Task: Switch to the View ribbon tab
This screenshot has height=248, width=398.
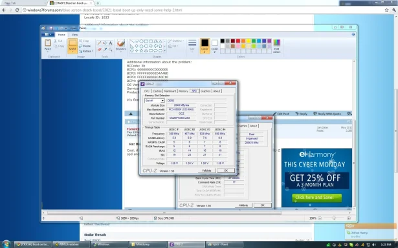Action: pos(74,35)
